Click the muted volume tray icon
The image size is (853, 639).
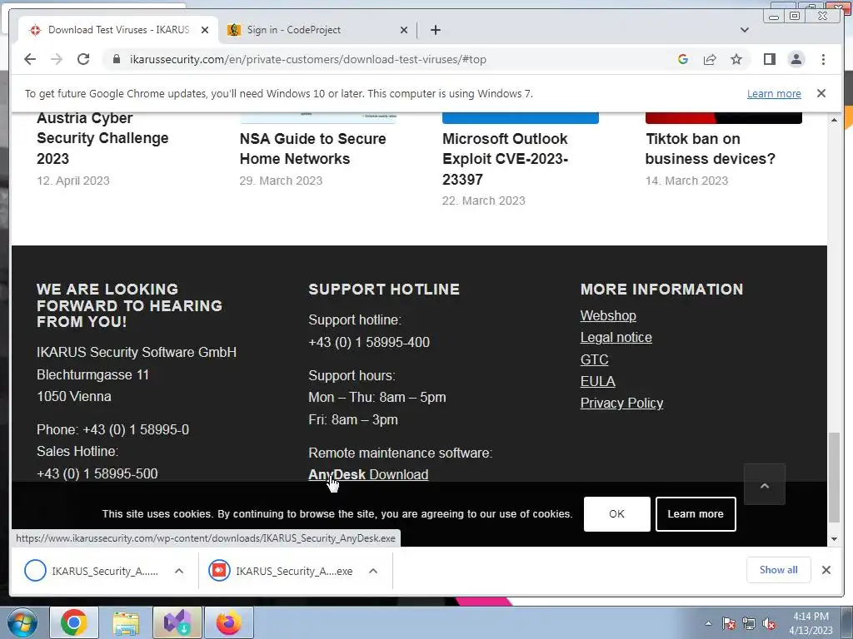click(x=769, y=623)
